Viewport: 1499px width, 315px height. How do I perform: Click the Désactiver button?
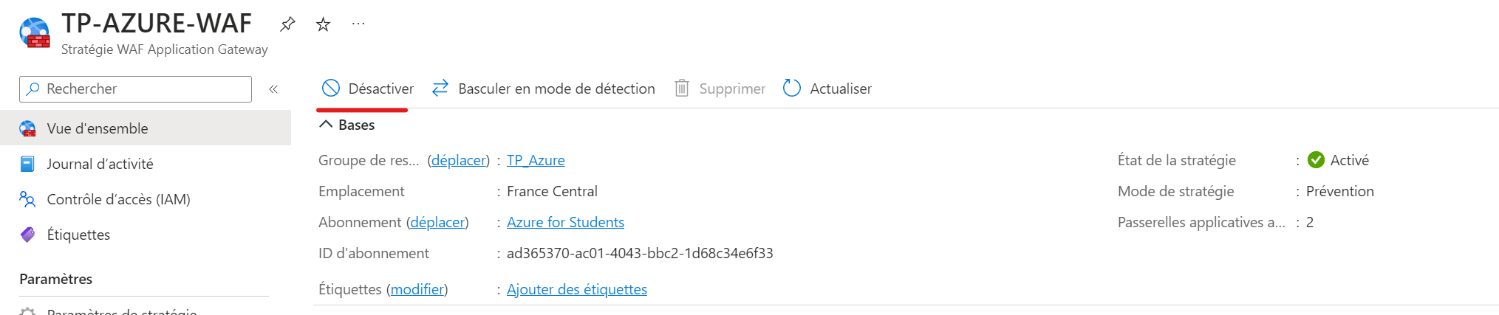(x=368, y=89)
